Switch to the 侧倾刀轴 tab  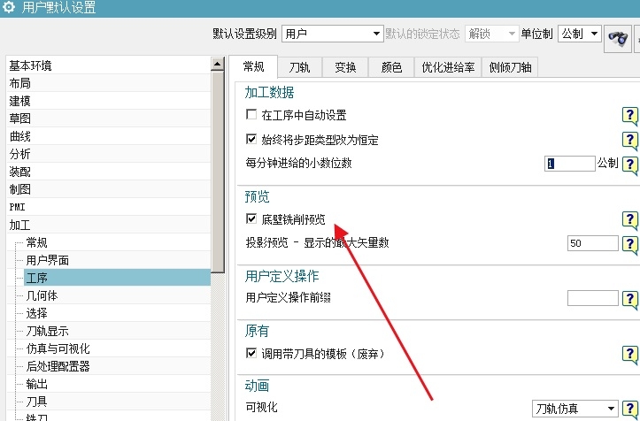point(510,67)
